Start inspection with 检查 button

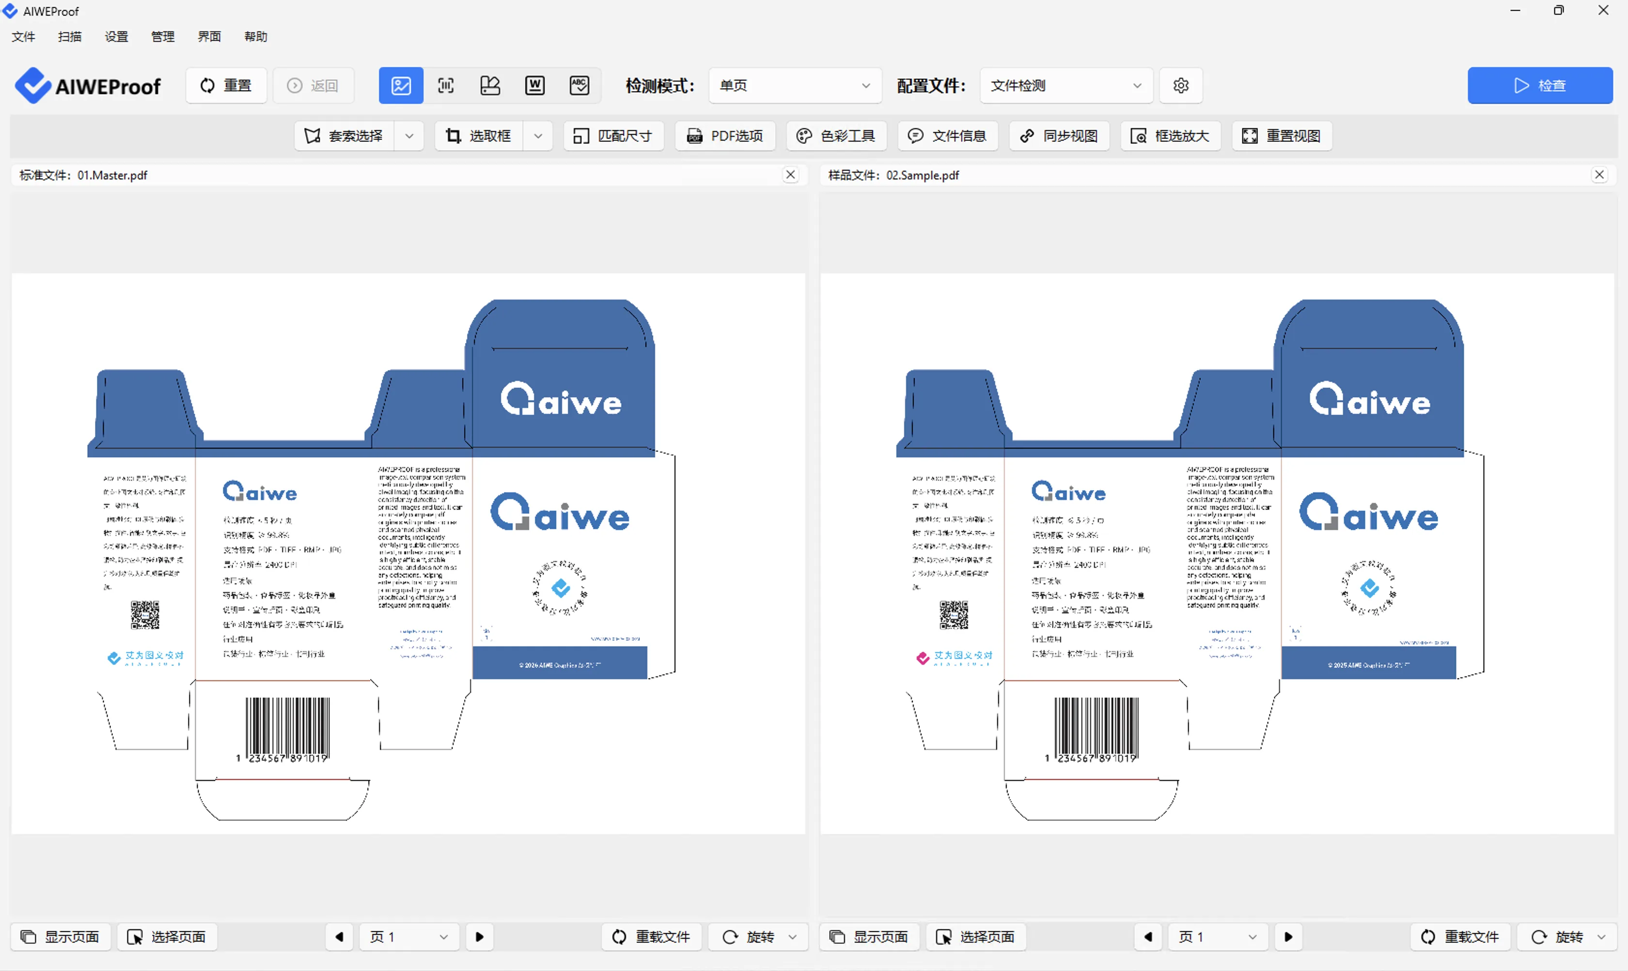pyautogui.click(x=1540, y=86)
